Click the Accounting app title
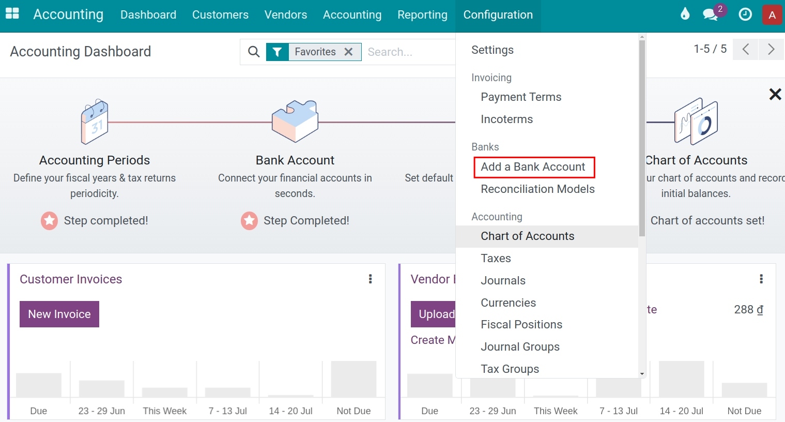 tap(68, 14)
